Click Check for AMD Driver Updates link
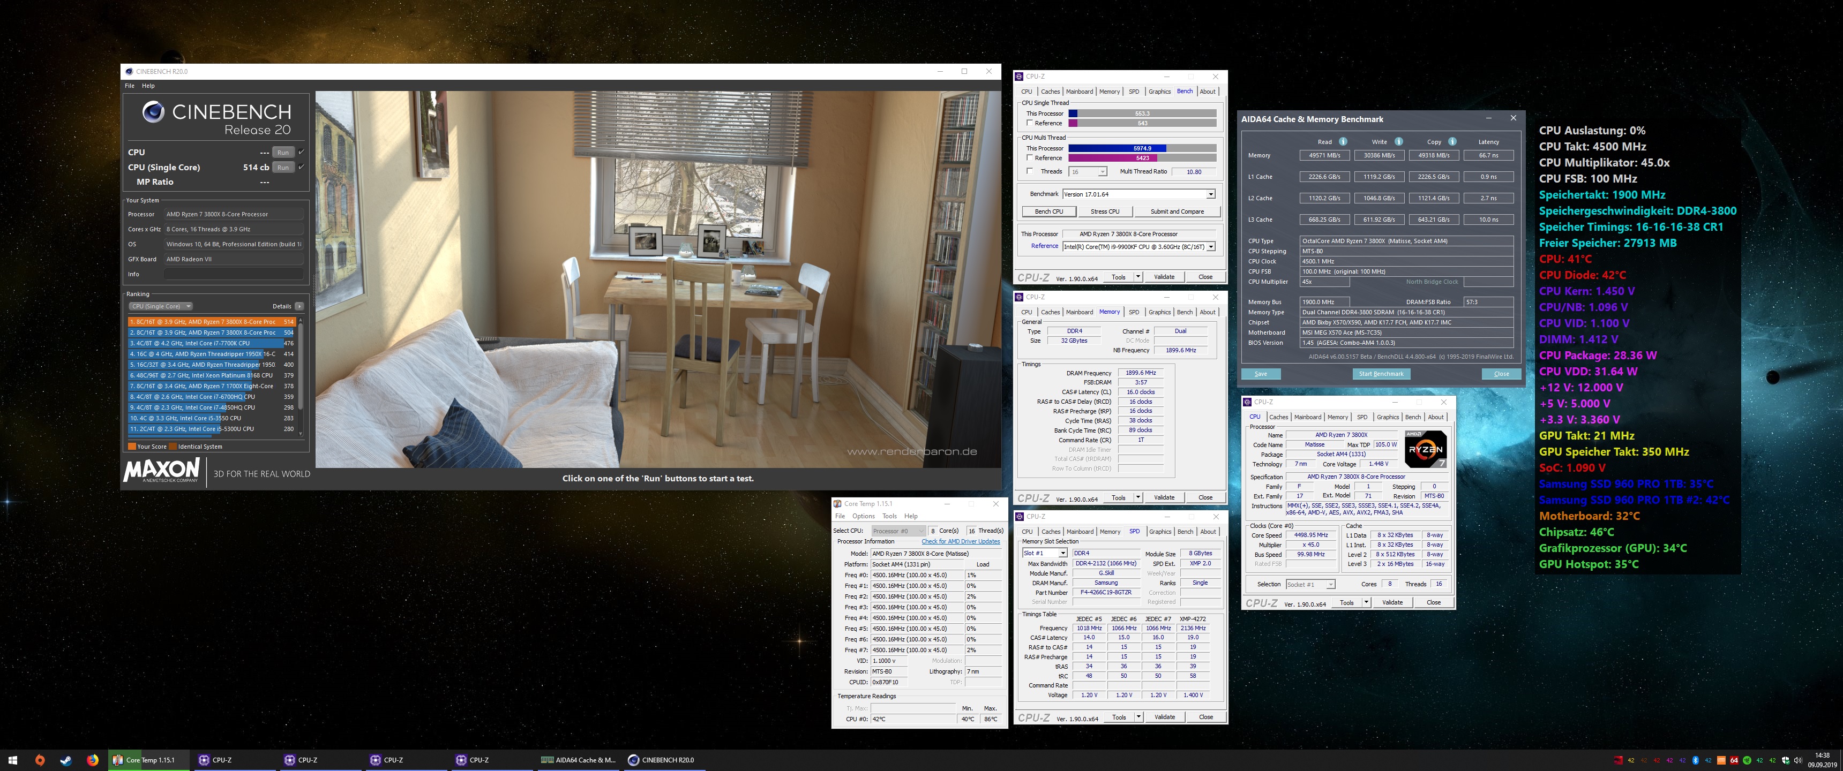This screenshot has height=771, width=1843. pyautogui.click(x=960, y=541)
